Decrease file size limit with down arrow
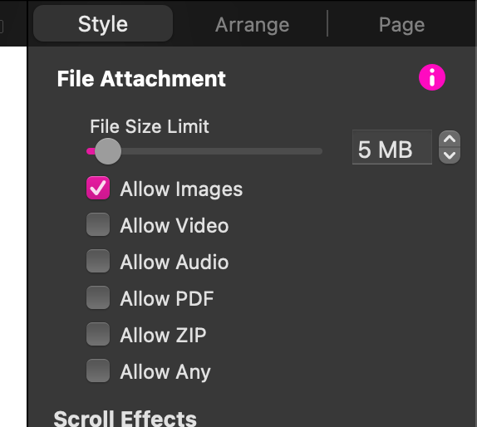 point(450,155)
